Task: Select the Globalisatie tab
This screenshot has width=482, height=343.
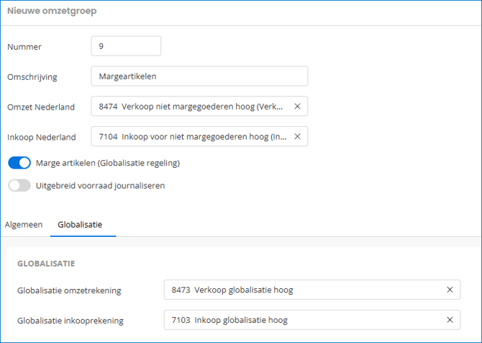Action: coord(82,225)
